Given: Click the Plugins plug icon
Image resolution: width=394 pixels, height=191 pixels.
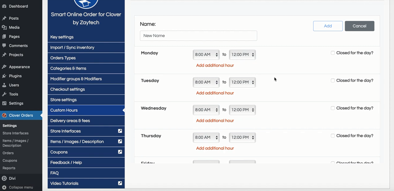Looking at the screenshot, I should click(x=4, y=76).
